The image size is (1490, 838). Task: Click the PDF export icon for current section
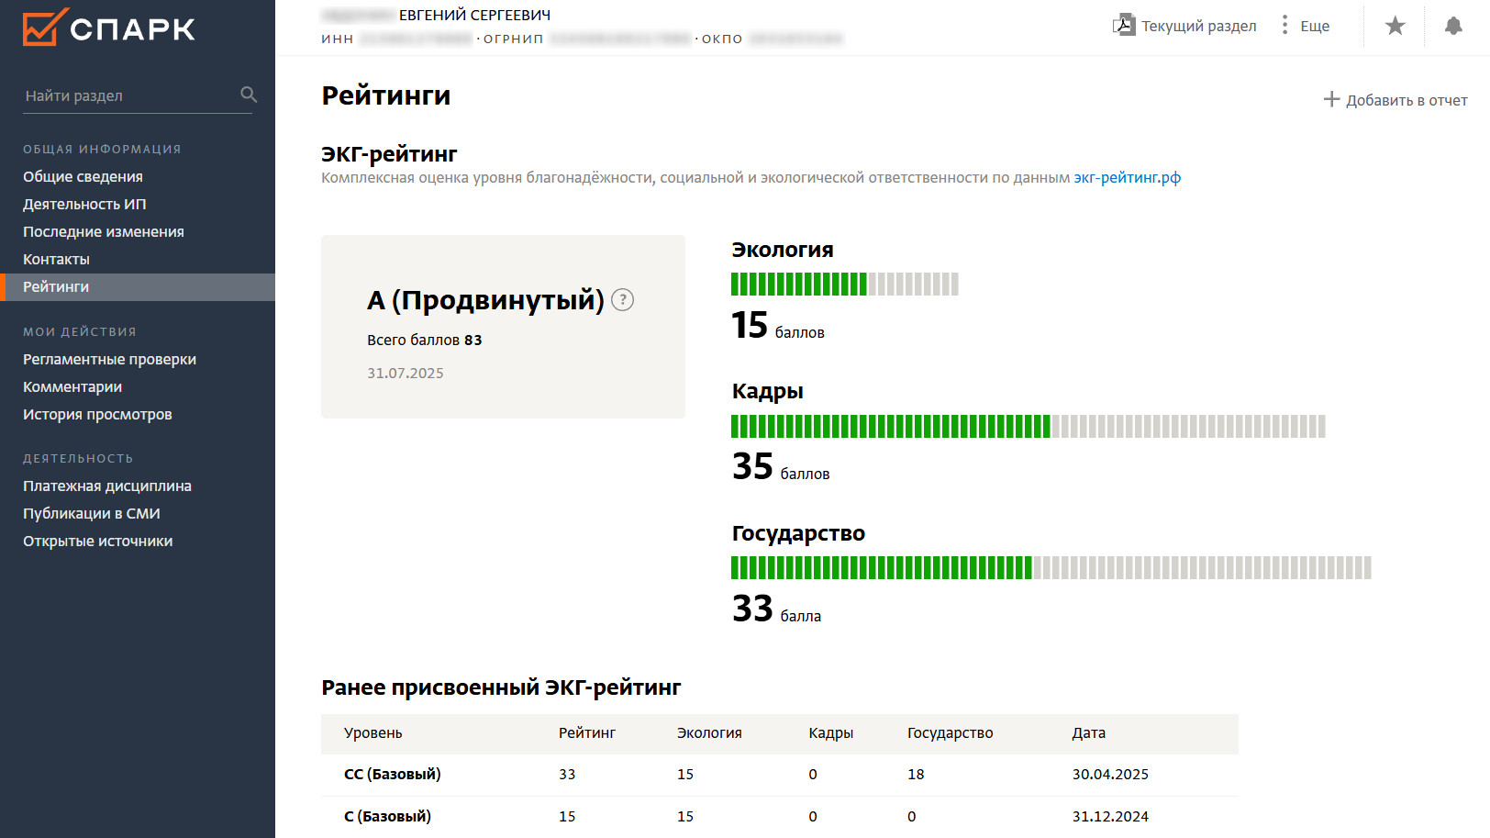point(1123,26)
